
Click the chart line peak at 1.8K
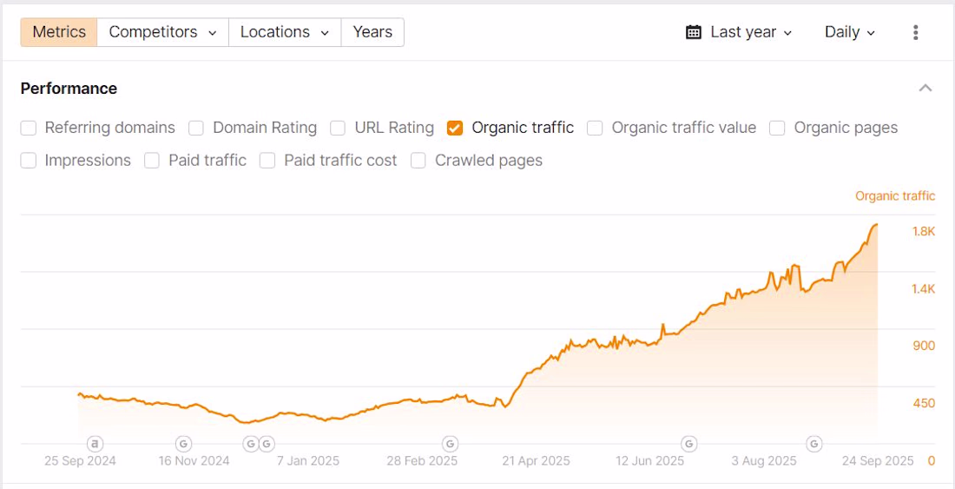point(875,225)
